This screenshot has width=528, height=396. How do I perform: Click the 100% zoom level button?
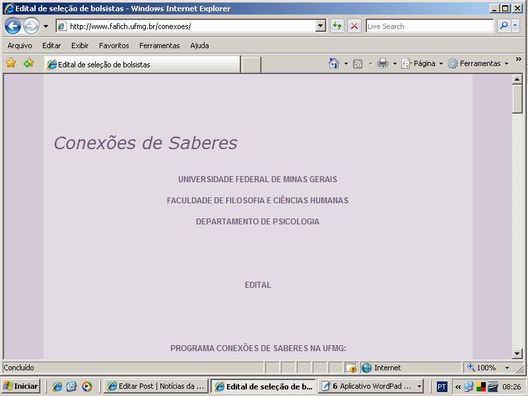(482, 368)
